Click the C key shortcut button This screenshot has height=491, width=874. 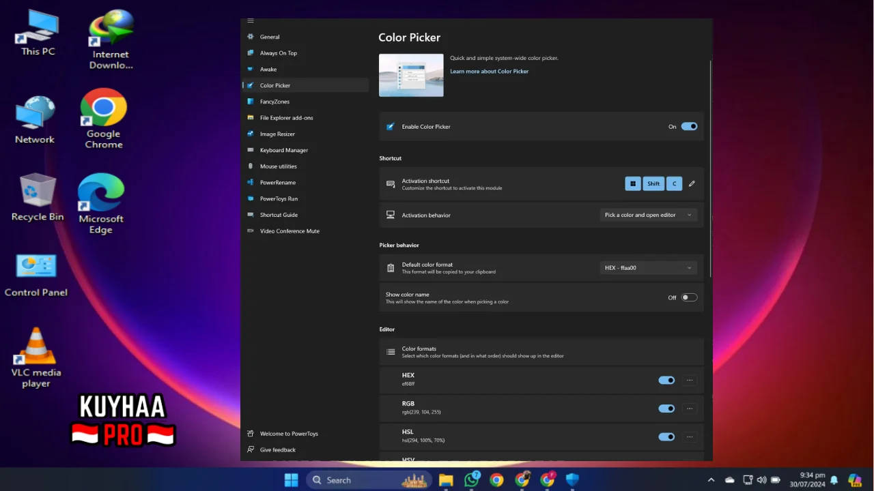coord(674,183)
